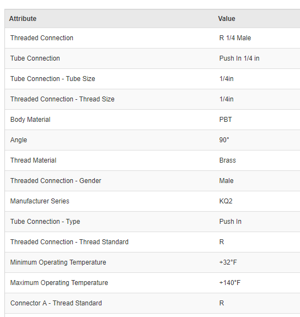Image resolution: width=300 pixels, height=317 pixels.
Task: Select the Angle attribute row
Action: pyautogui.click(x=152, y=140)
